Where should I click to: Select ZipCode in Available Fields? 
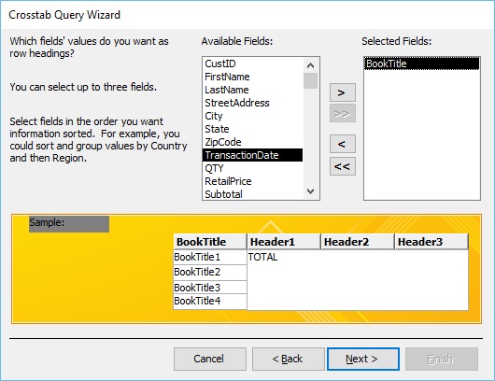point(252,142)
